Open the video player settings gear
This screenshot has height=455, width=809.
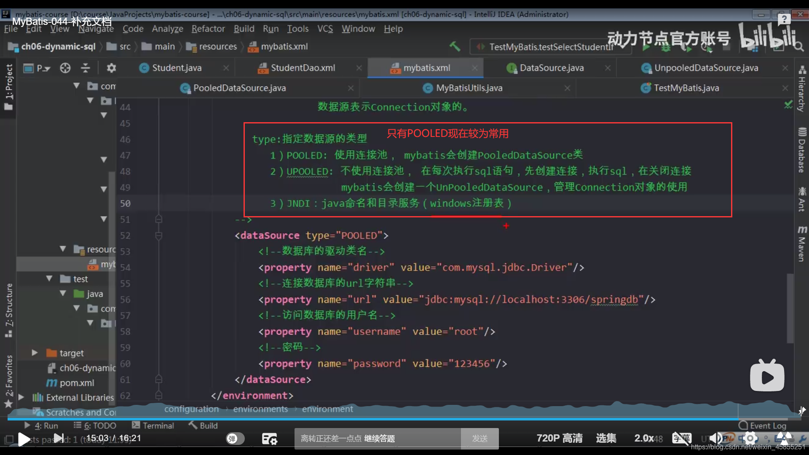coord(750,439)
